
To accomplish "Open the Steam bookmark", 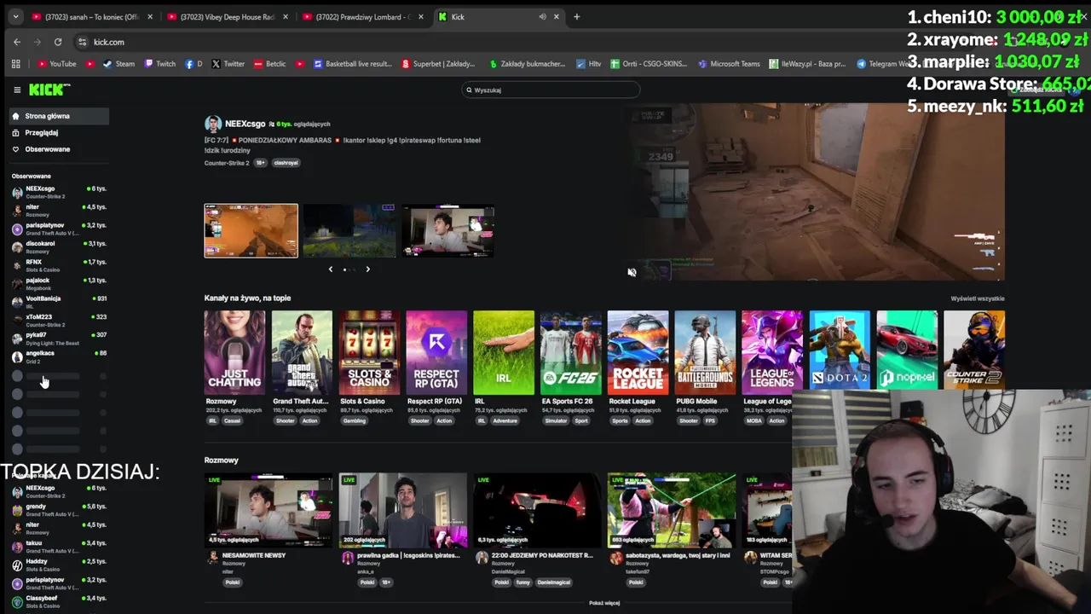I will [x=118, y=64].
